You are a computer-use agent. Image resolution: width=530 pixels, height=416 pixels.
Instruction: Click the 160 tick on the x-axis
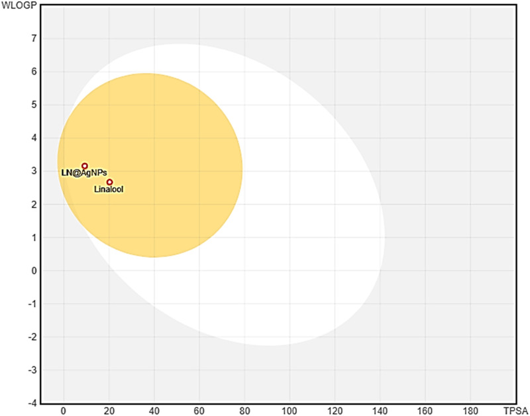(425, 411)
